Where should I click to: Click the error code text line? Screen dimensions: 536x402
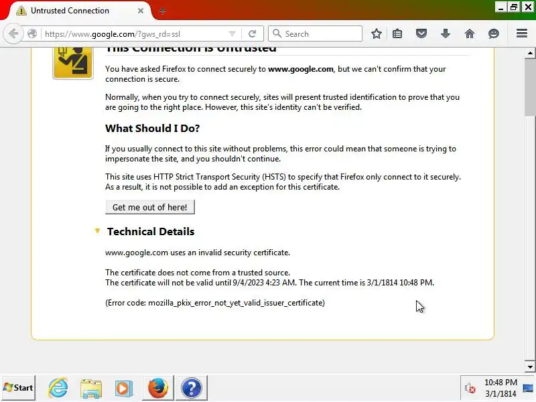tap(215, 303)
